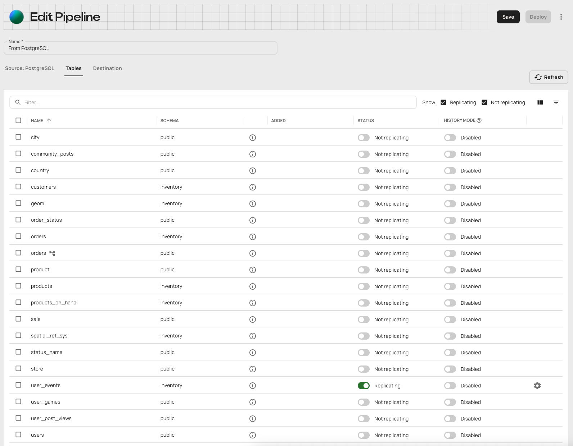This screenshot has height=446, width=573.
Task: Open info icon for user_events
Action: click(253, 386)
